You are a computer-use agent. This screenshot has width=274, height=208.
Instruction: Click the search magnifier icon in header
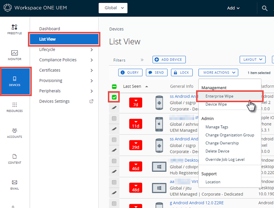coord(264,8)
